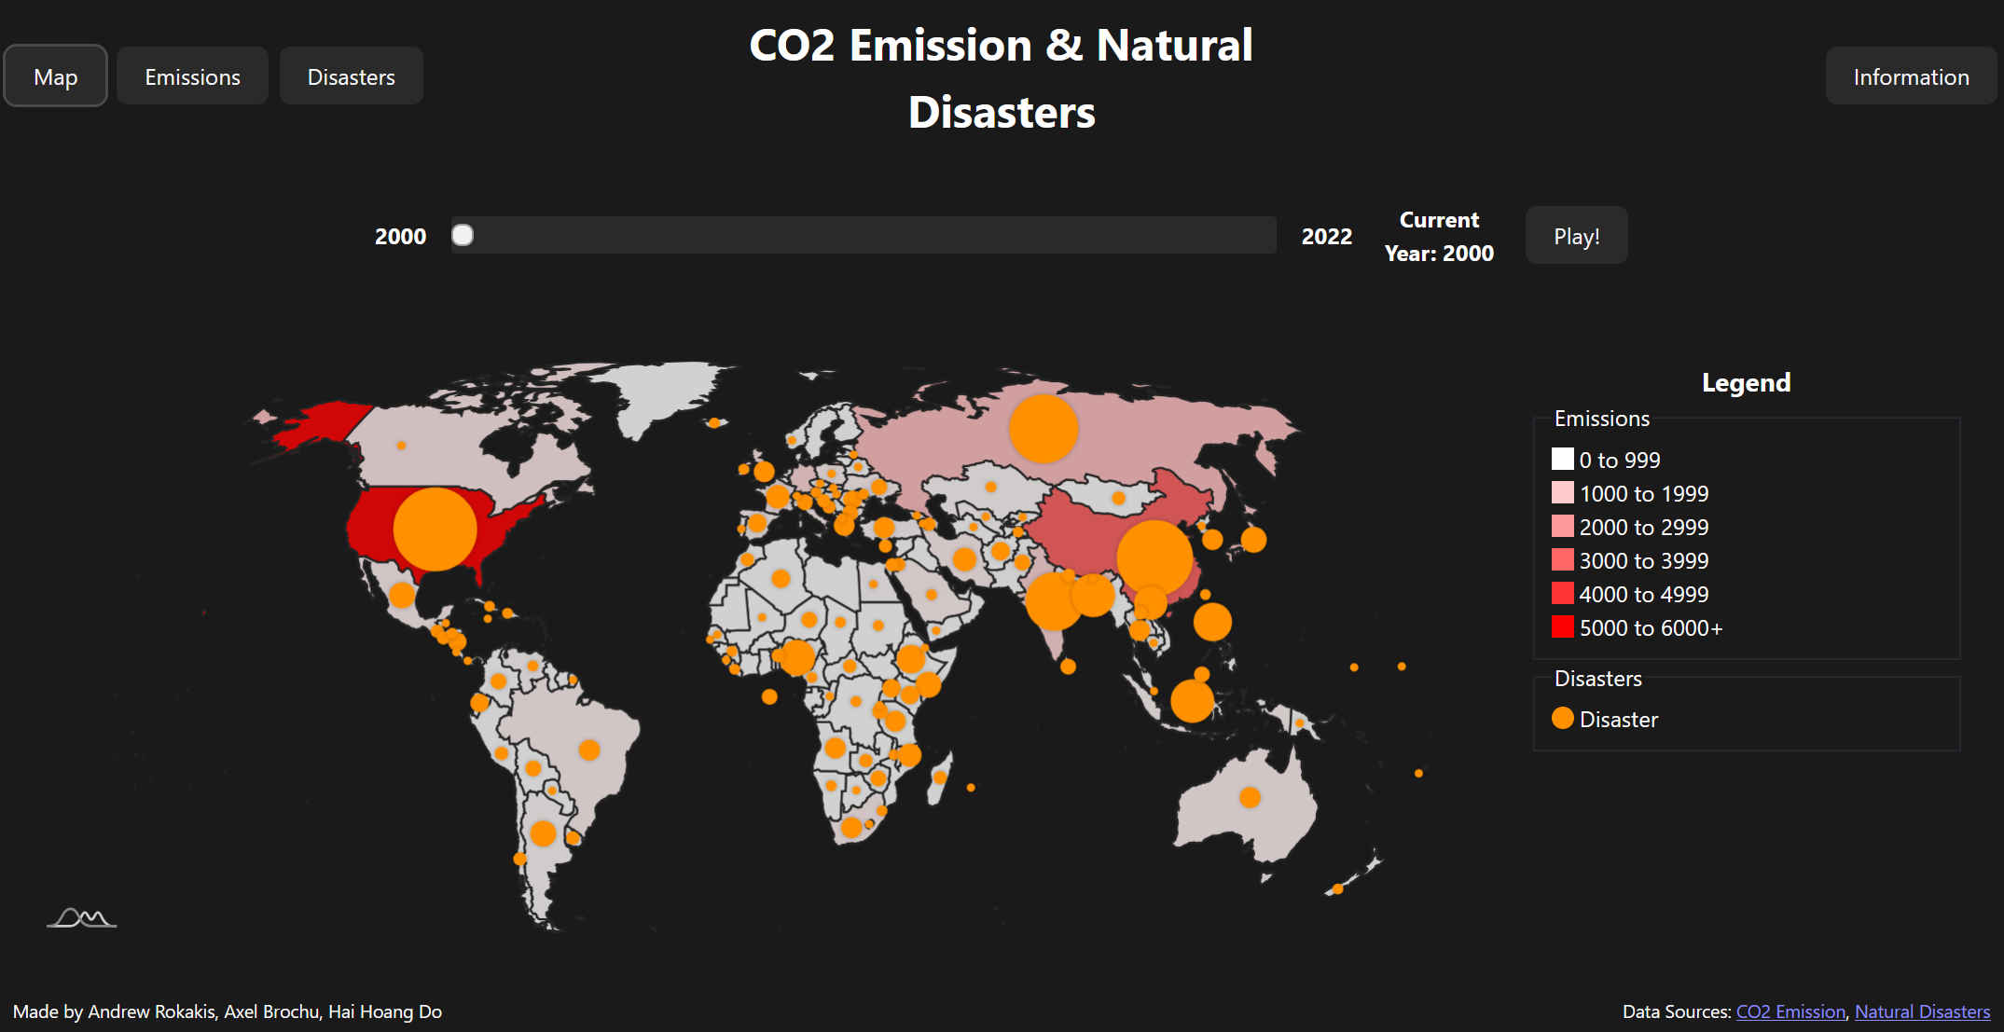Click the disaster circle over South Africa
This screenshot has width=2004, height=1032.
(851, 827)
